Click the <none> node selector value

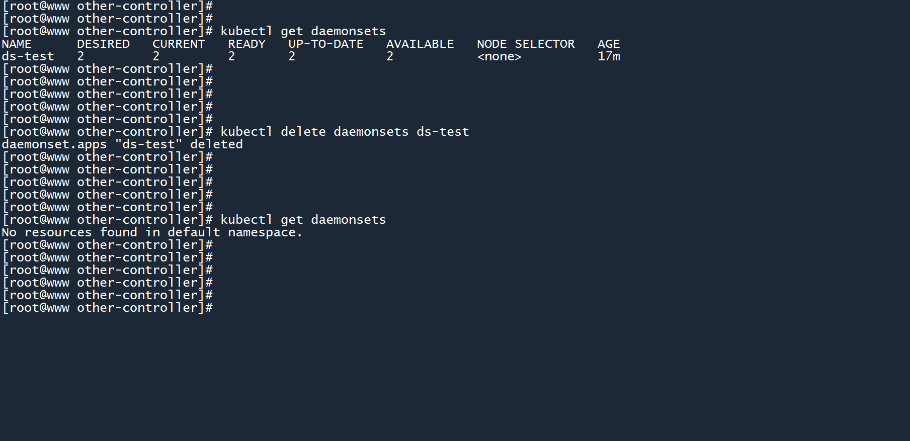(x=499, y=56)
